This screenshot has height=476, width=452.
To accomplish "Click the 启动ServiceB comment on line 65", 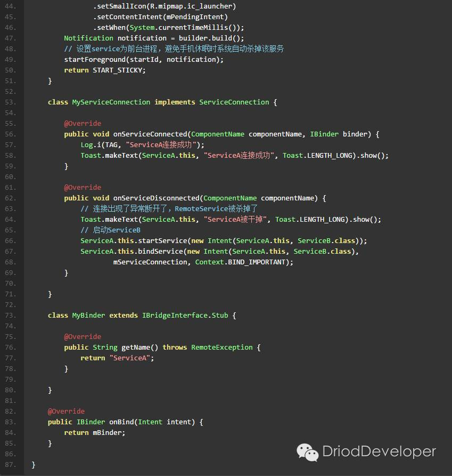I will click(111, 230).
